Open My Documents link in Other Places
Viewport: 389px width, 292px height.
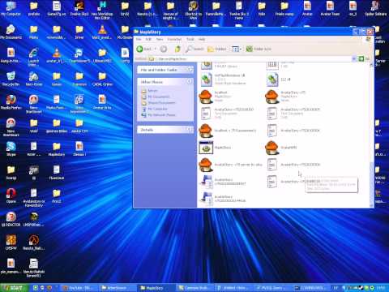159,97
